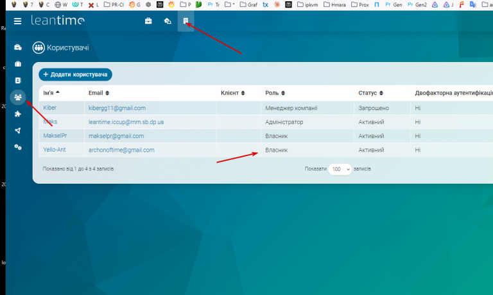Open the top truck-style icon in the left sidebar

point(18,47)
